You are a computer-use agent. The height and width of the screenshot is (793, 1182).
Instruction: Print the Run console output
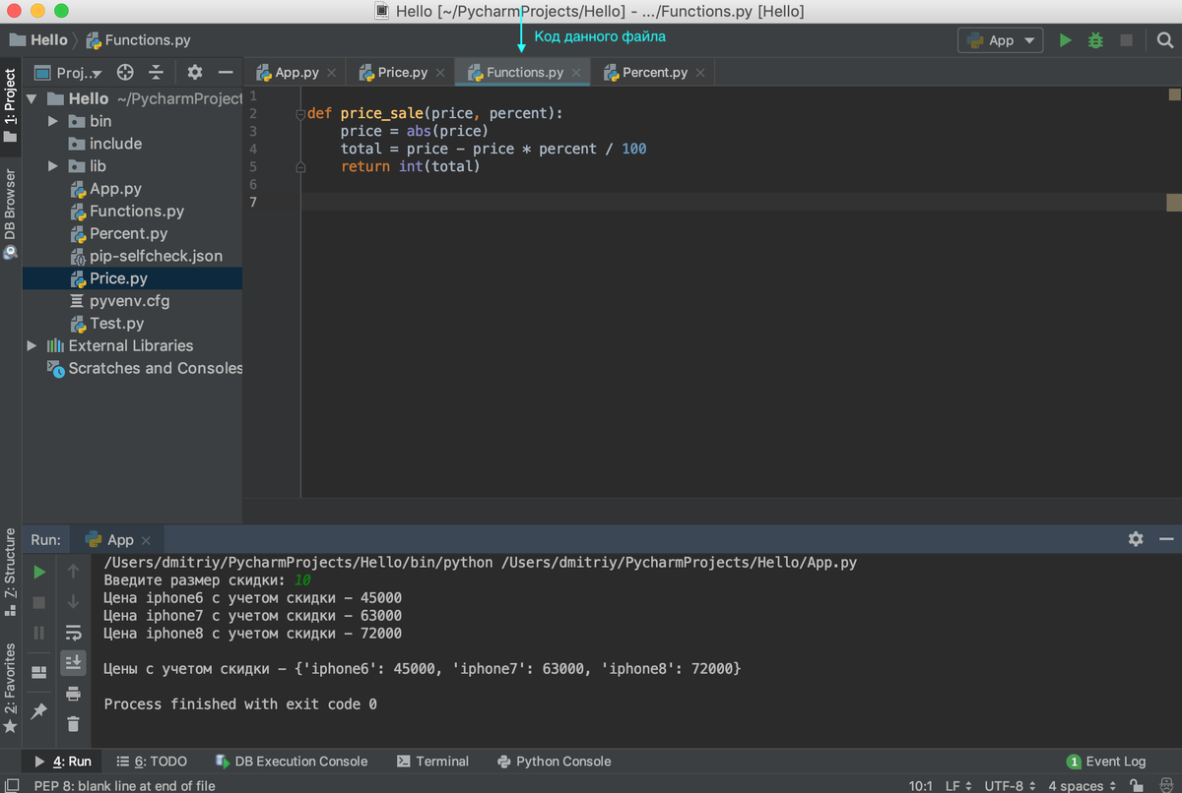click(x=73, y=694)
